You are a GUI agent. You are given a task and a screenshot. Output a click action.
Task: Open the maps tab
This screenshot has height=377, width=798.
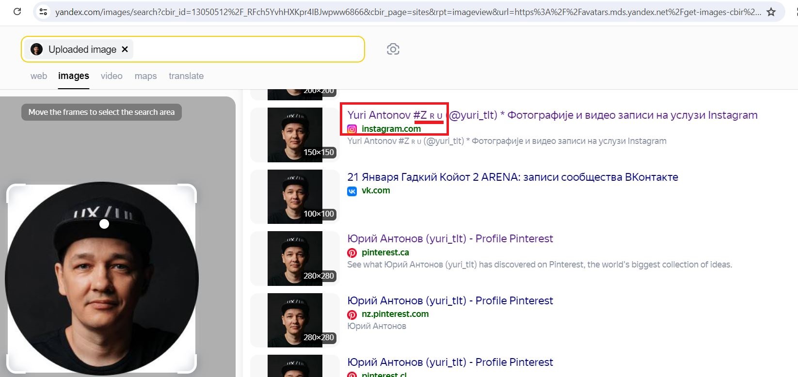pyautogui.click(x=145, y=76)
